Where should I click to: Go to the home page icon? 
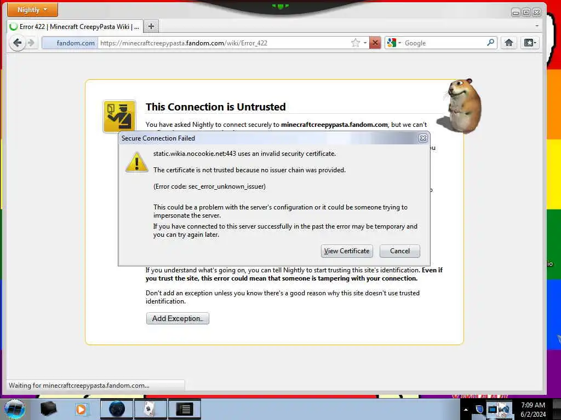(508, 43)
